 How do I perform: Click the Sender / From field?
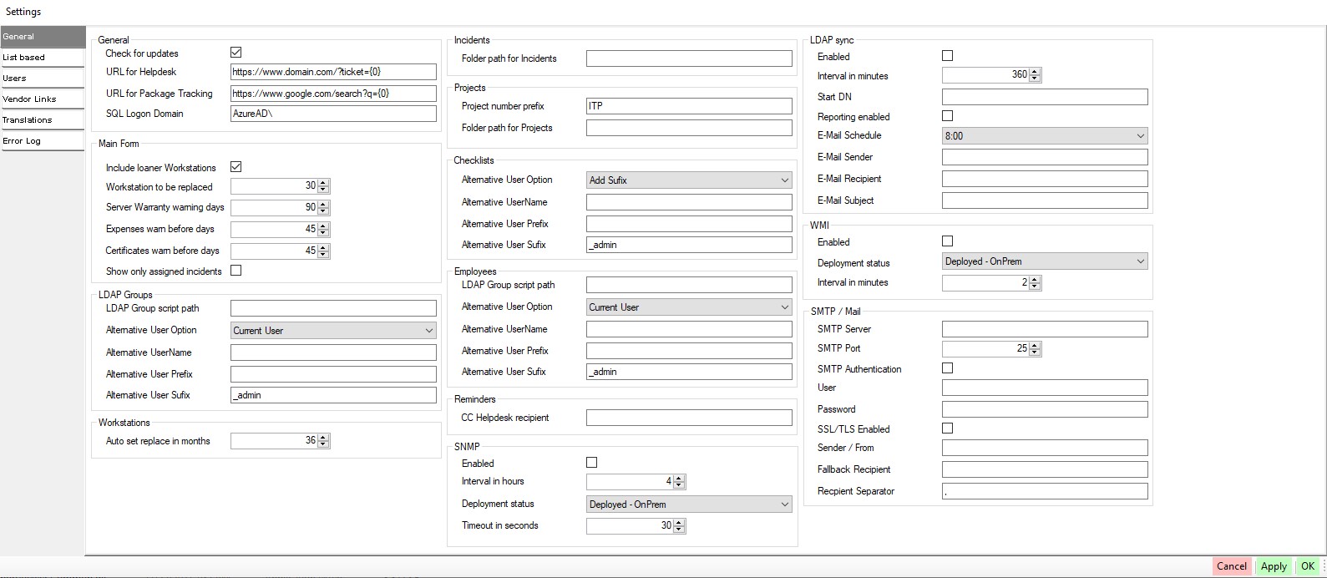1045,448
